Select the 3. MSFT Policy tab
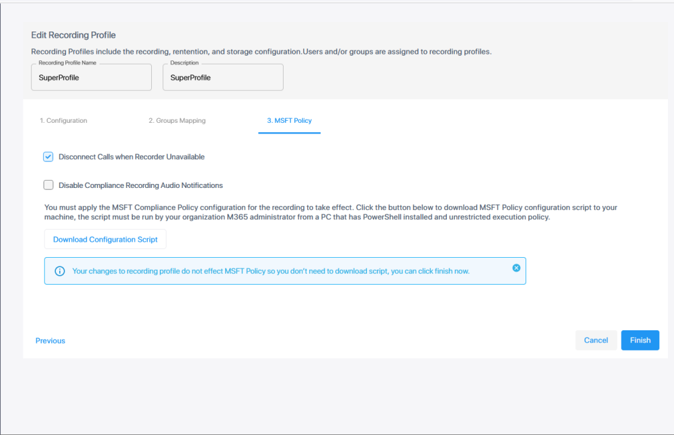Viewport: 674px width, 435px height. pos(289,121)
